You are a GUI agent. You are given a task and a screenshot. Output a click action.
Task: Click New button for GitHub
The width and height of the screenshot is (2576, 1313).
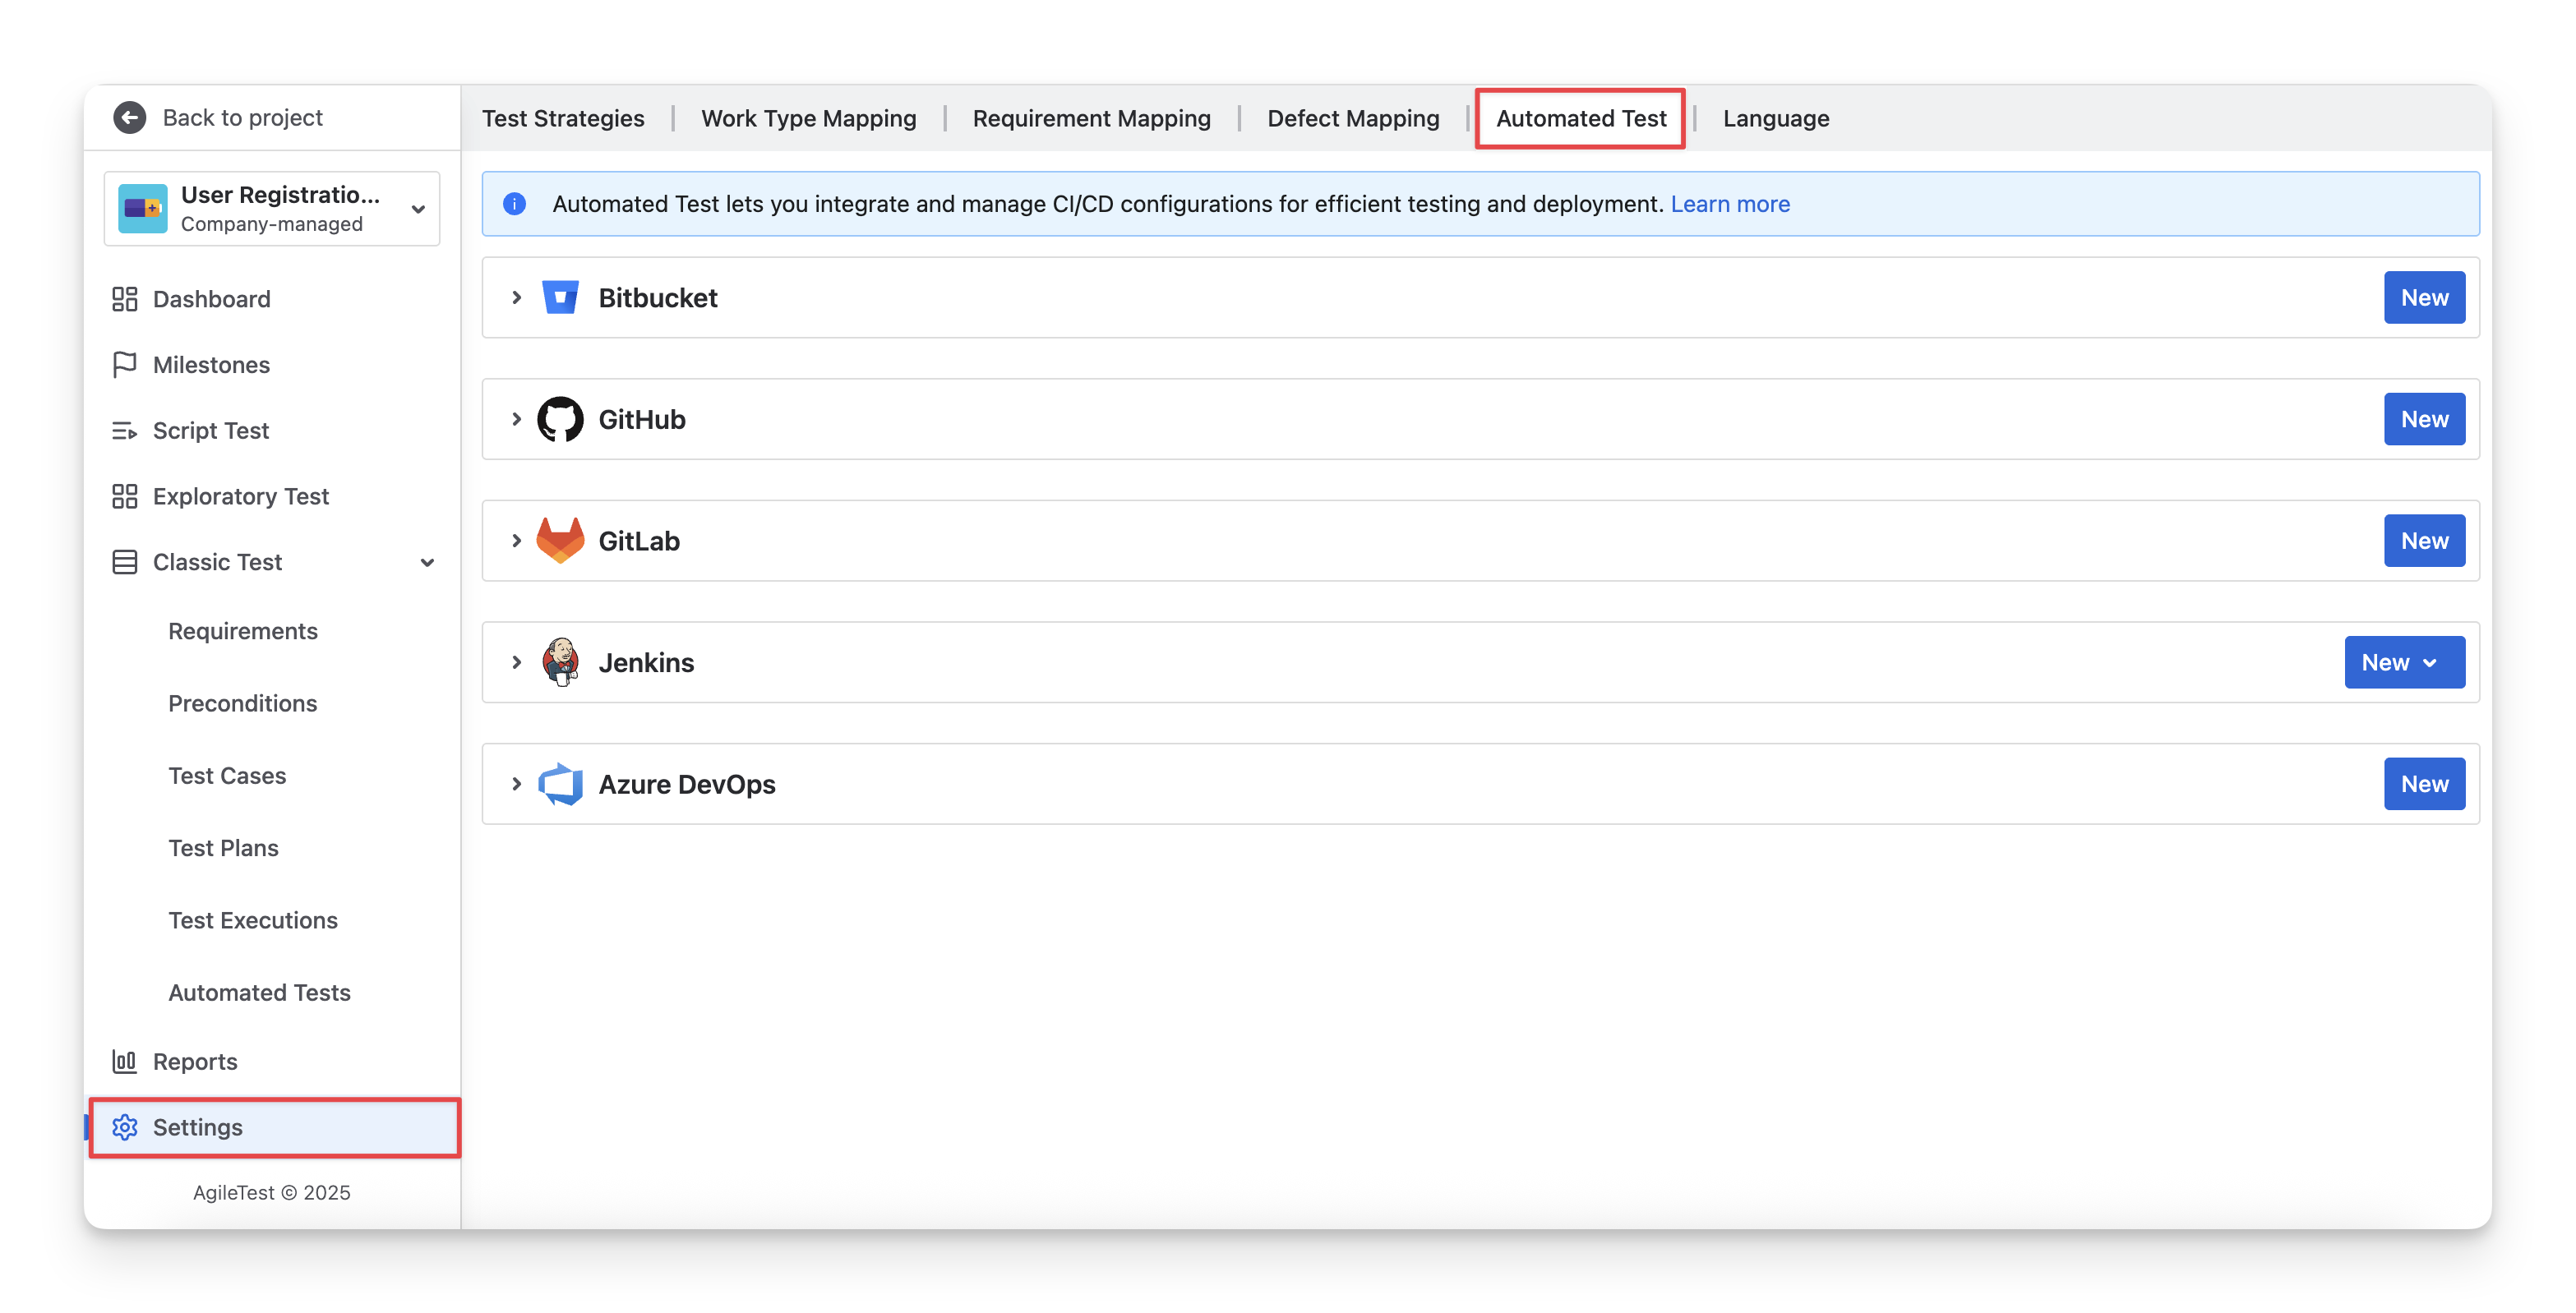pyautogui.click(x=2423, y=419)
